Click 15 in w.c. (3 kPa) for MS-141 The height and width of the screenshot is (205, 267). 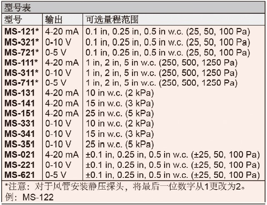[120, 103]
